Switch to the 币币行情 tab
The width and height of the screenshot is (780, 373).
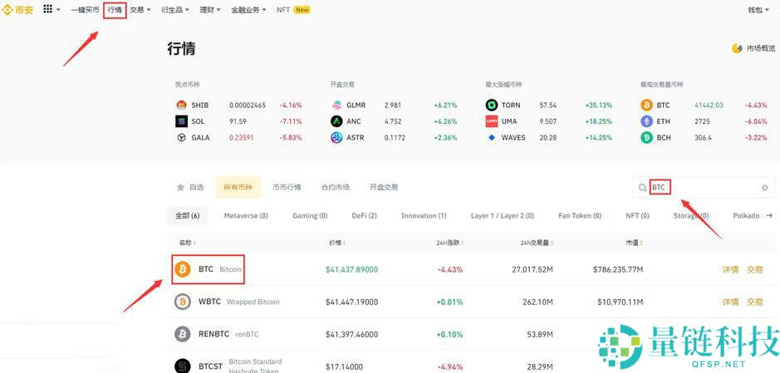(287, 188)
